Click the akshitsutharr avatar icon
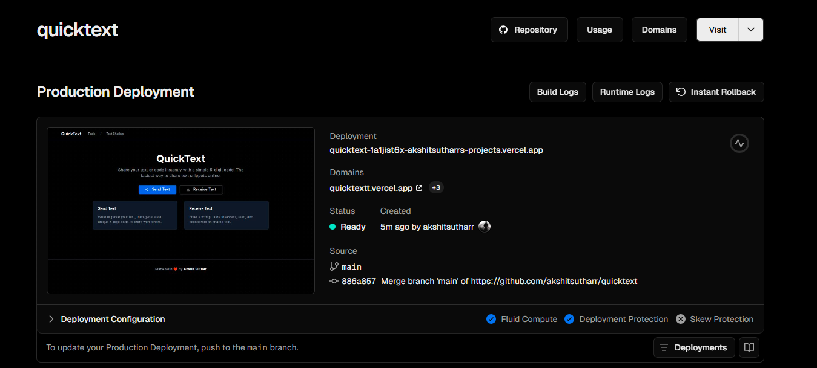The height and width of the screenshot is (368, 817). [x=485, y=227]
